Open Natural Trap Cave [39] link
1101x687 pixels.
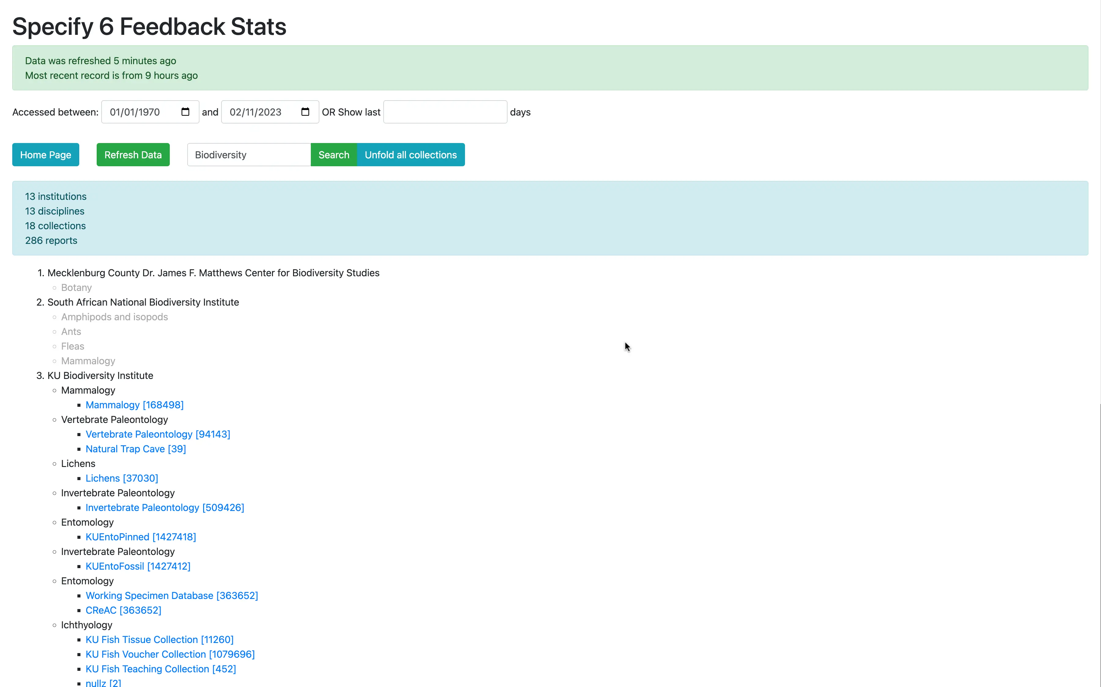136,449
